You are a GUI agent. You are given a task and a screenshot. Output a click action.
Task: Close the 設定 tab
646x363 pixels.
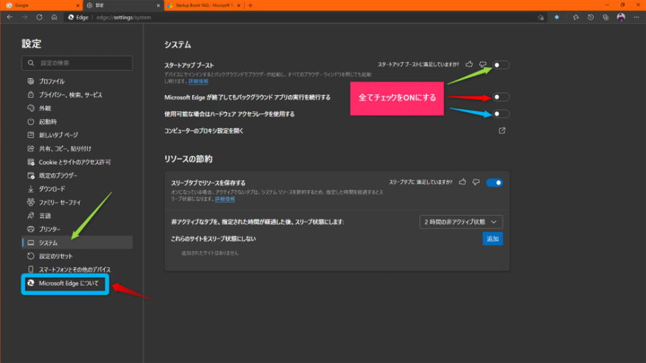pyautogui.click(x=158, y=5)
